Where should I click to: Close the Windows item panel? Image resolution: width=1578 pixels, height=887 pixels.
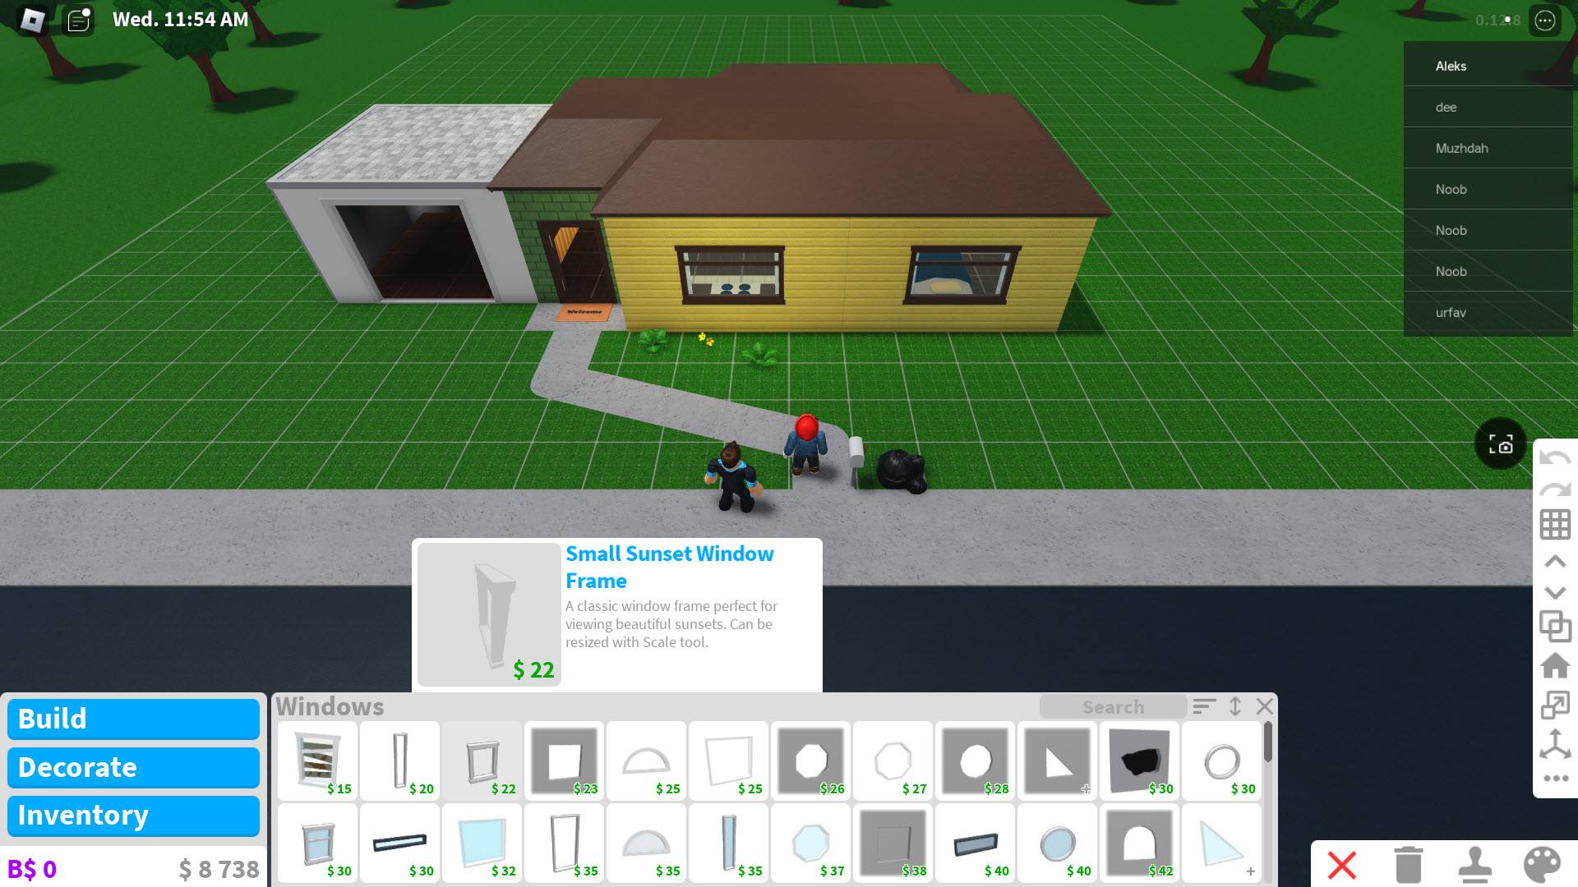pos(1265,706)
